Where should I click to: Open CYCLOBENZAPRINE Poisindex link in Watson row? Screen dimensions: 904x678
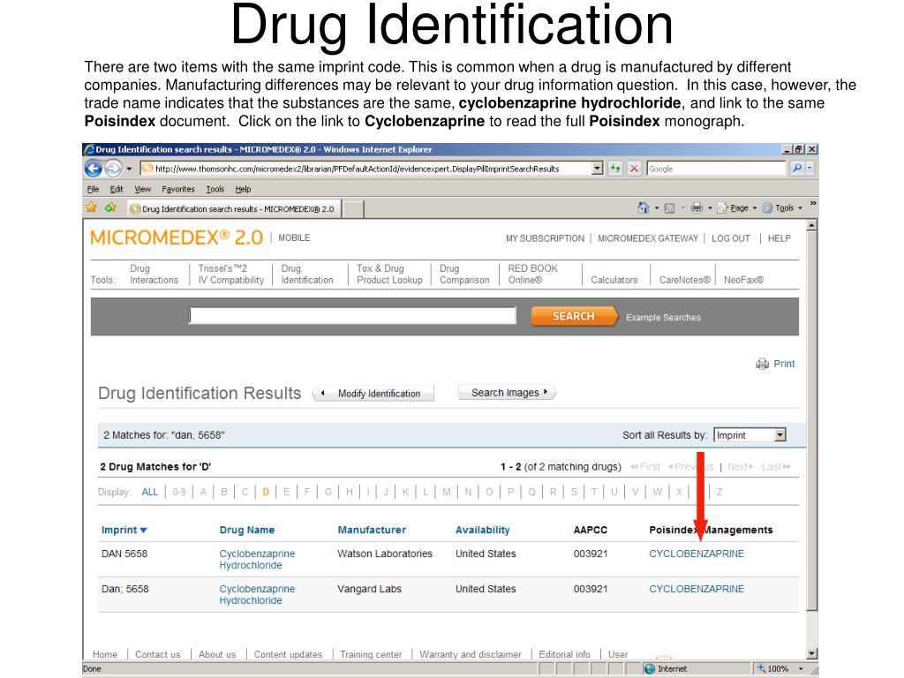coord(697,554)
